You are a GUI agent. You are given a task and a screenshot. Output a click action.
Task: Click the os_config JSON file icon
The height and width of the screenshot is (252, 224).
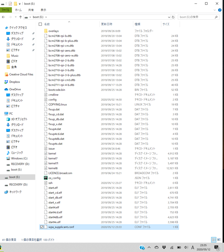[x=46, y=178]
